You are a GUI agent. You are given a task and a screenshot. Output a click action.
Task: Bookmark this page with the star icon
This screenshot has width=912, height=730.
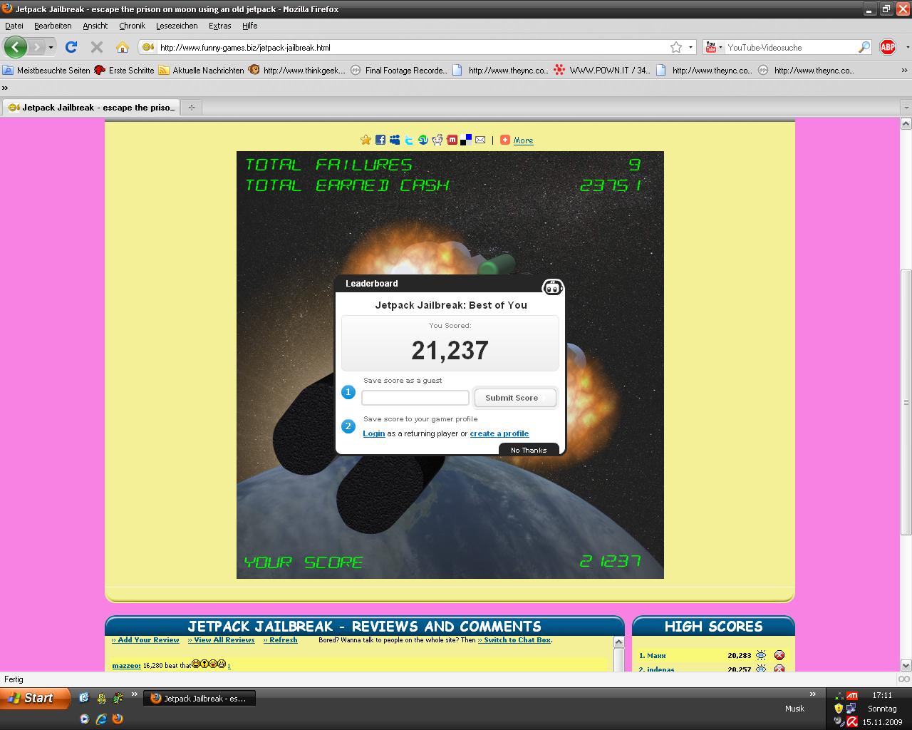point(676,47)
